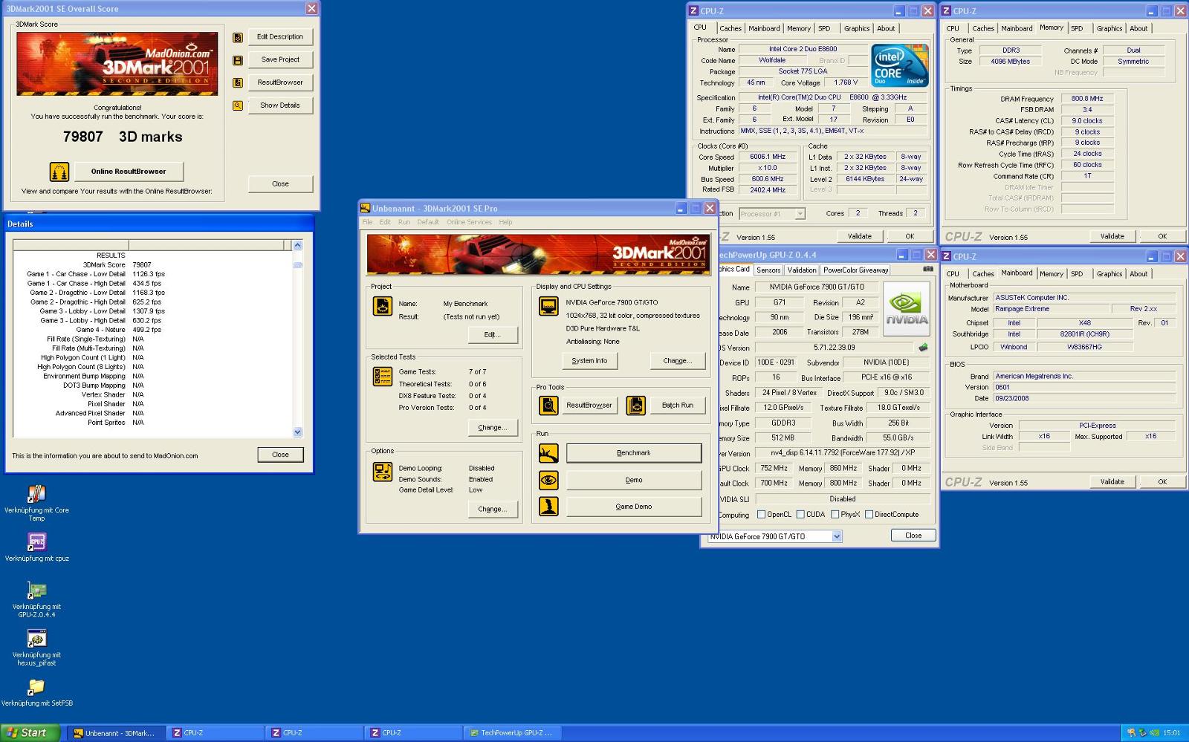Select Graphics tab in the CPU-Z Mainboard window

click(x=1109, y=274)
